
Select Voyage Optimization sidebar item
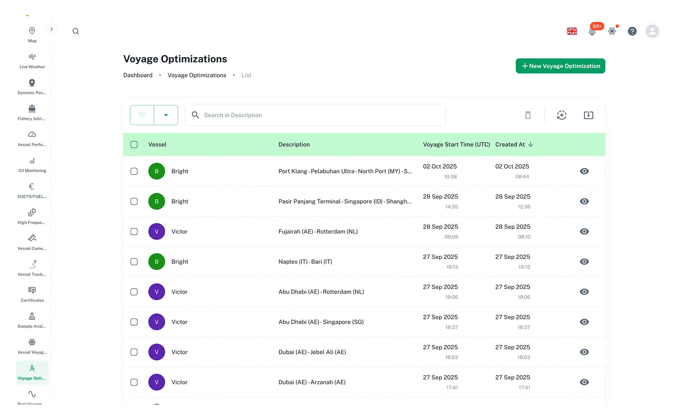point(32,372)
